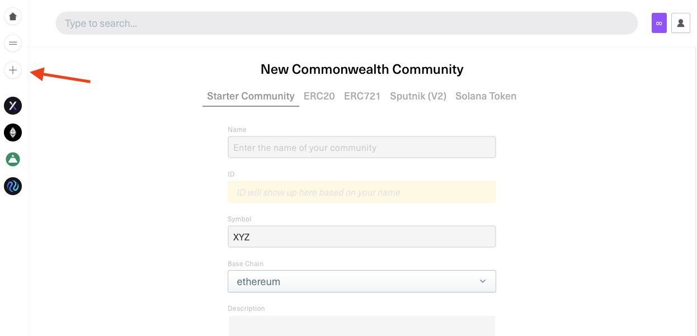
Task: Click the Symbol field containing XYZ
Action: pyautogui.click(x=361, y=236)
